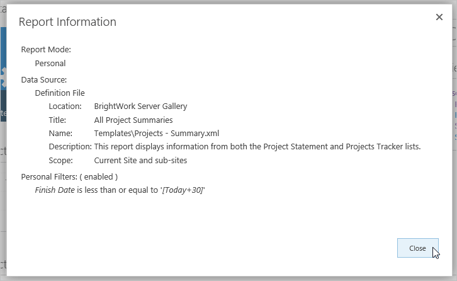The height and width of the screenshot is (281, 457).
Task: Click the All Project Summaries title value
Action: tap(133, 120)
